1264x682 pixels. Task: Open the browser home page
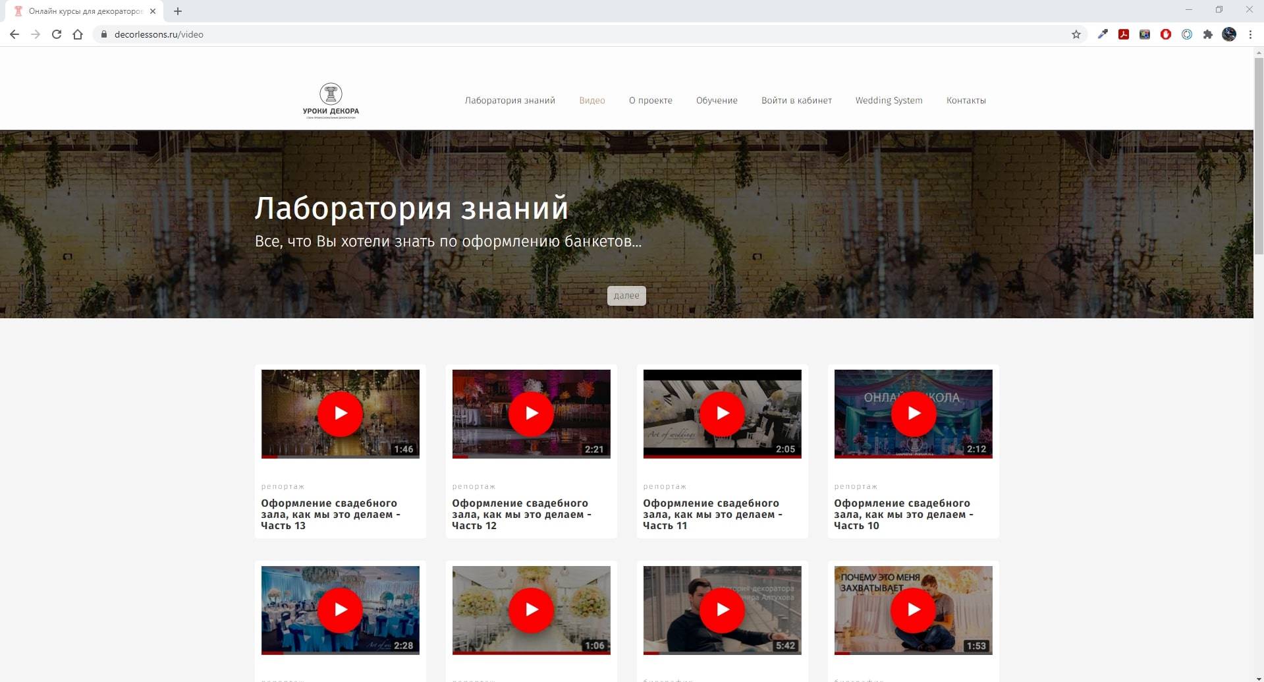pyautogui.click(x=78, y=34)
